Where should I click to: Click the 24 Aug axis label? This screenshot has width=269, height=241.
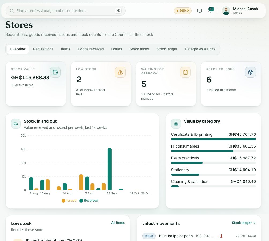coord(67,193)
